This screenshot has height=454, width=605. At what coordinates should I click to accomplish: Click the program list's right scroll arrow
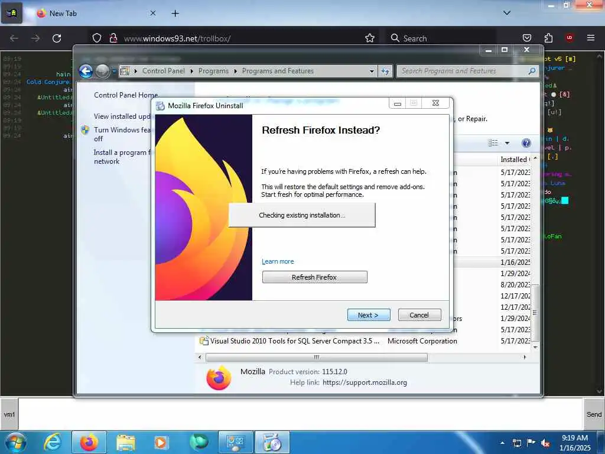point(525,357)
